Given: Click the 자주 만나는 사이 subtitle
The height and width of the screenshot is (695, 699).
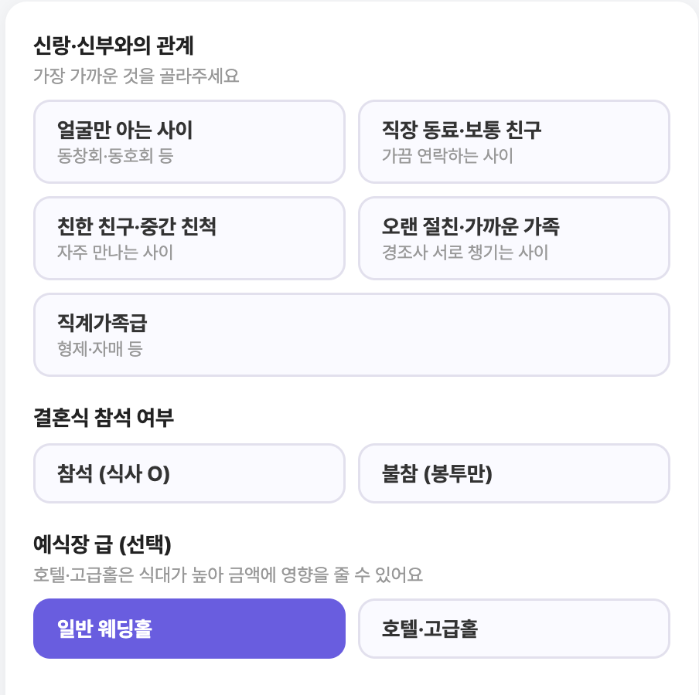Looking at the screenshot, I should coord(115,253).
